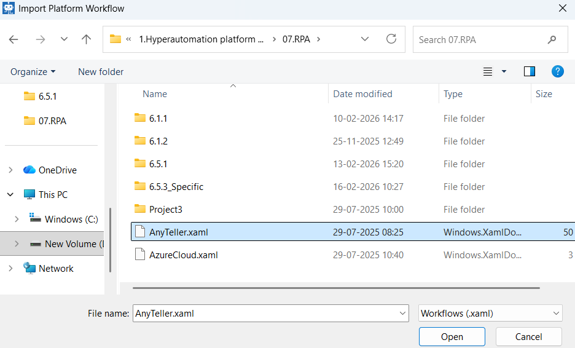Expand the Network tree node
This screenshot has height=348, width=575.
point(10,268)
